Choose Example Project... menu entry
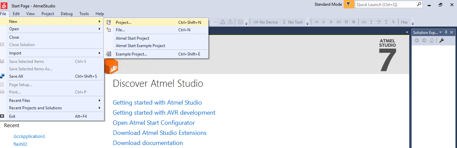The image size is (457, 148). click(156, 54)
